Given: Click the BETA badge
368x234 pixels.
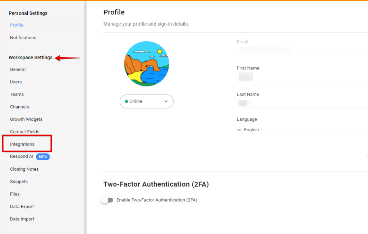Looking at the screenshot, I should tap(43, 157).
